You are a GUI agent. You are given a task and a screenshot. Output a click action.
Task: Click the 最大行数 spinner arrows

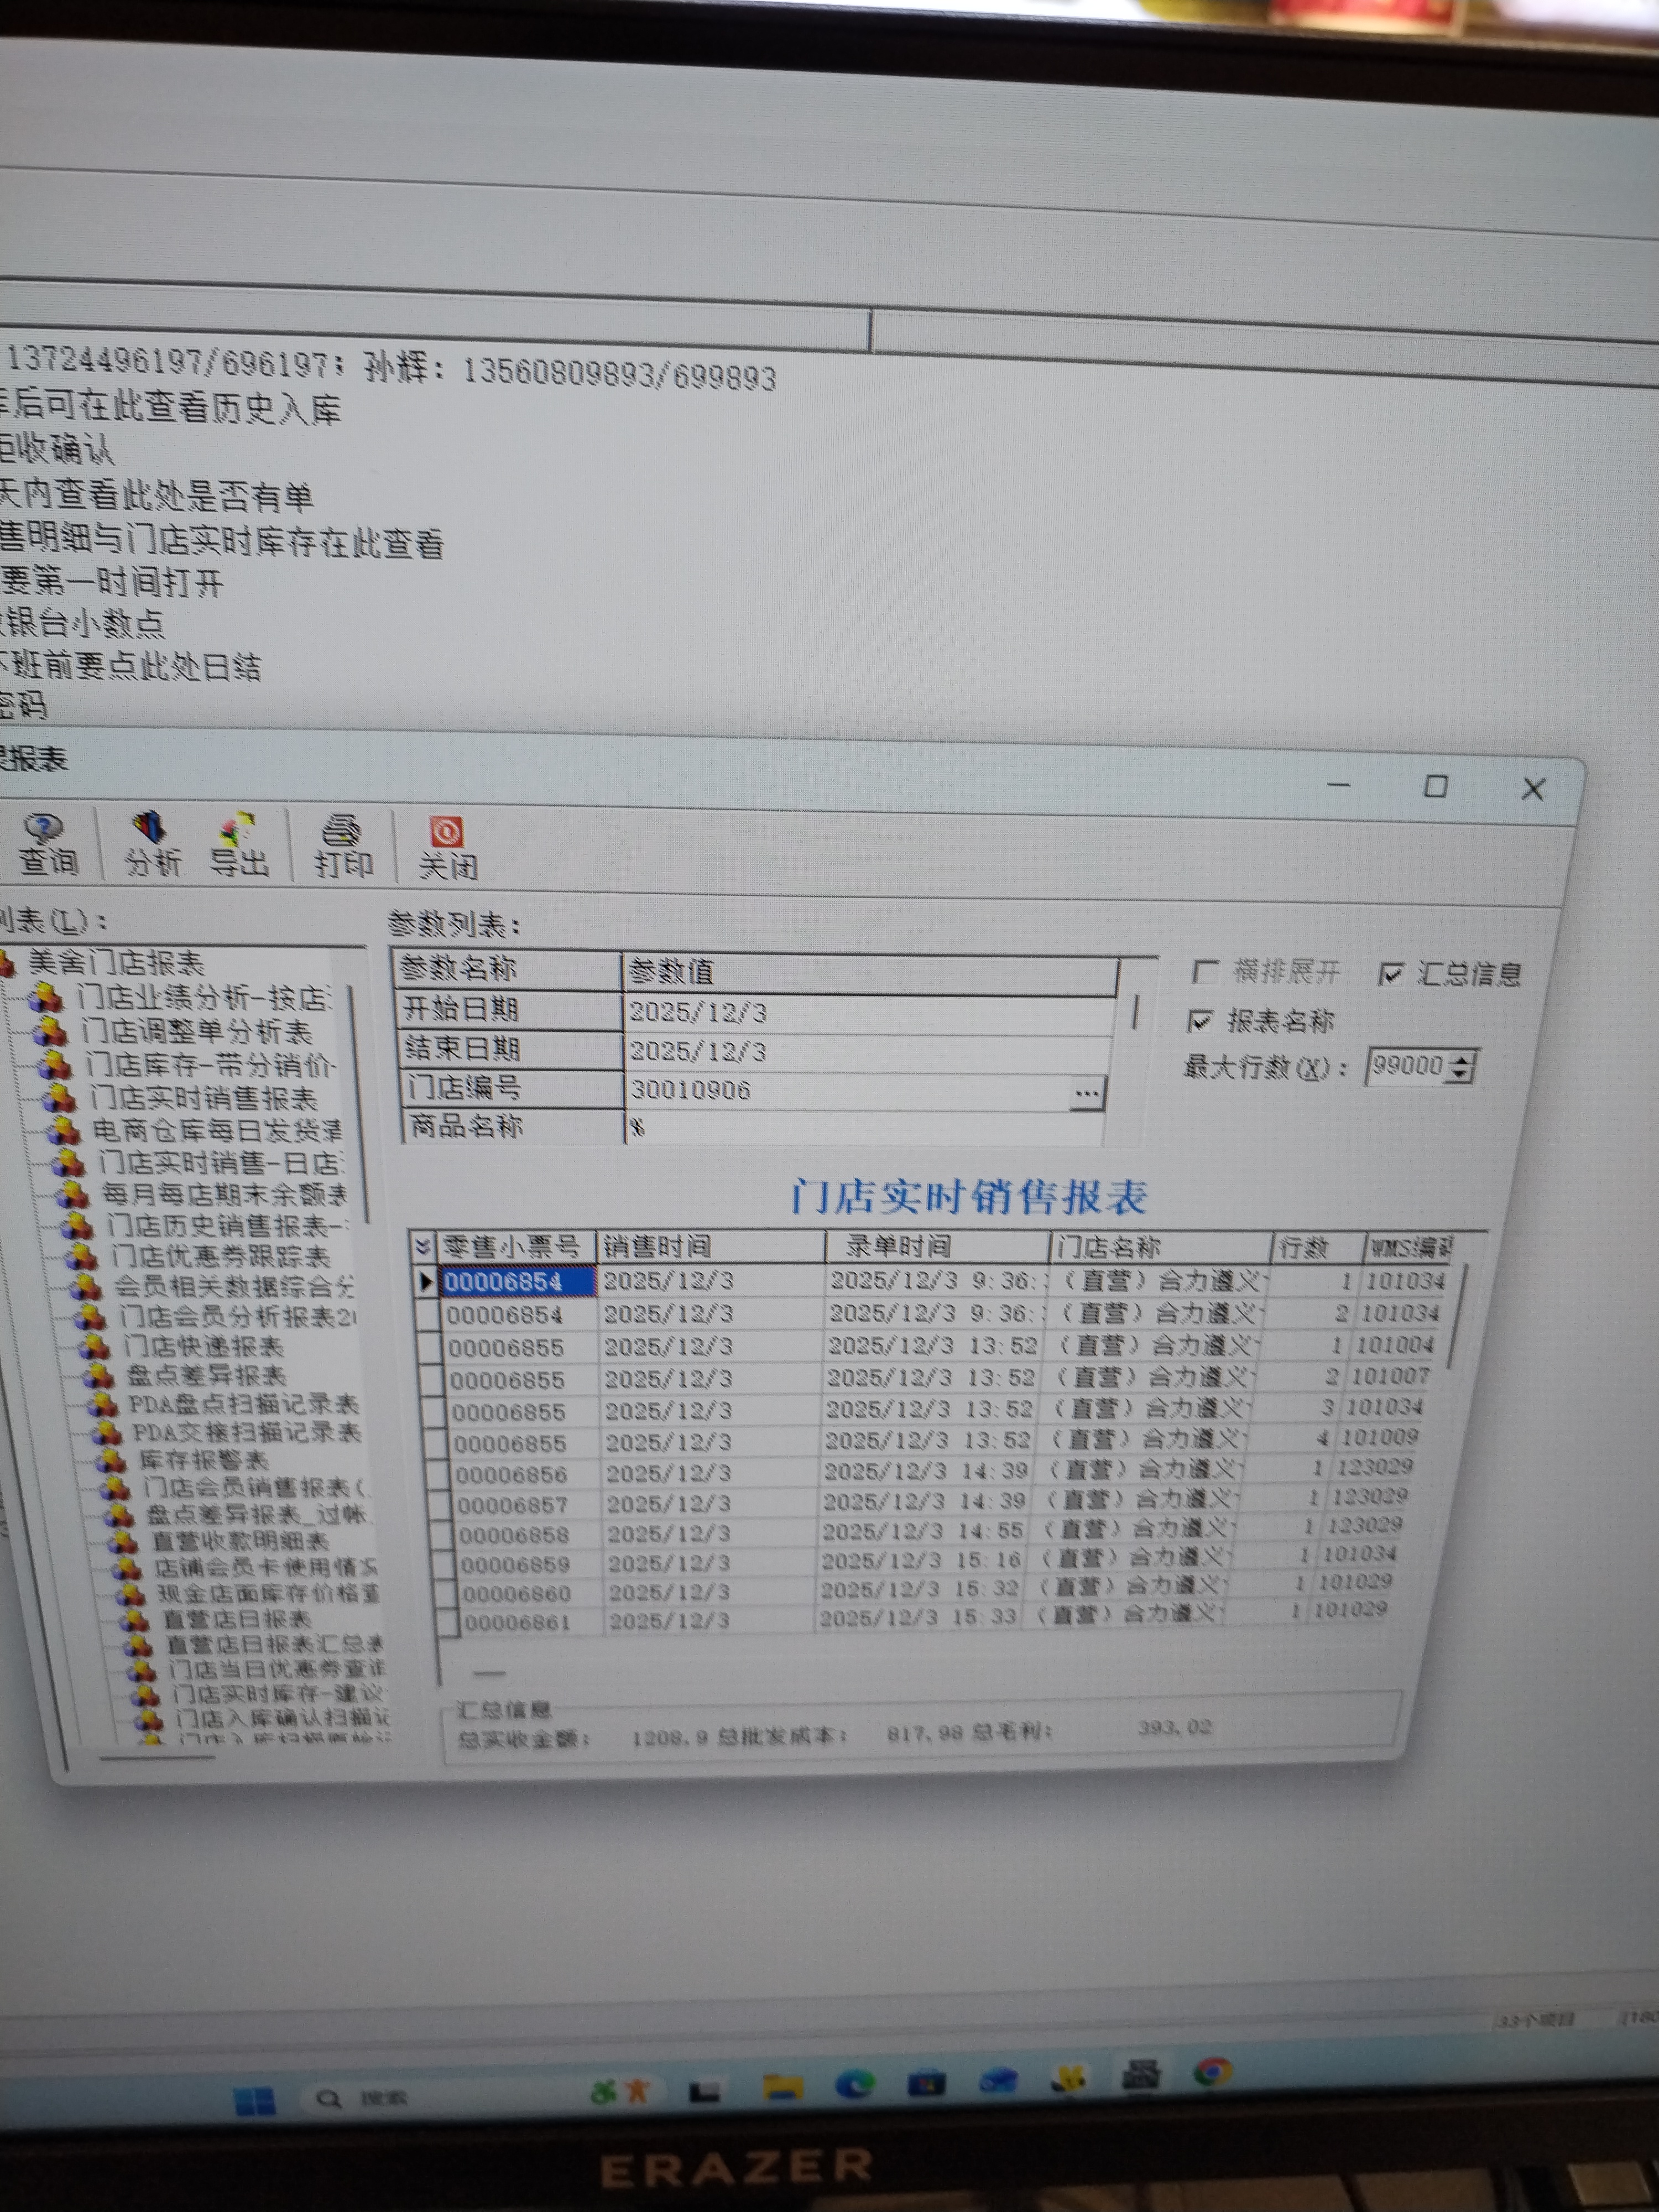pyautogui.click(x=1461, y=1066)
